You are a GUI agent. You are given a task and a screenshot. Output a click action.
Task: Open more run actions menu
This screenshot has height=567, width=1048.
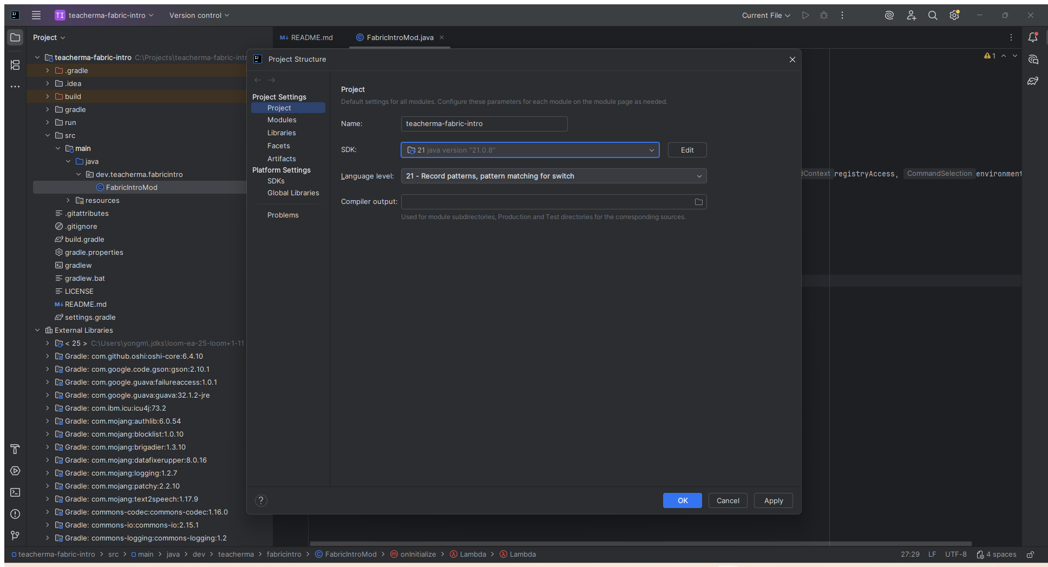tap(842, 15)
